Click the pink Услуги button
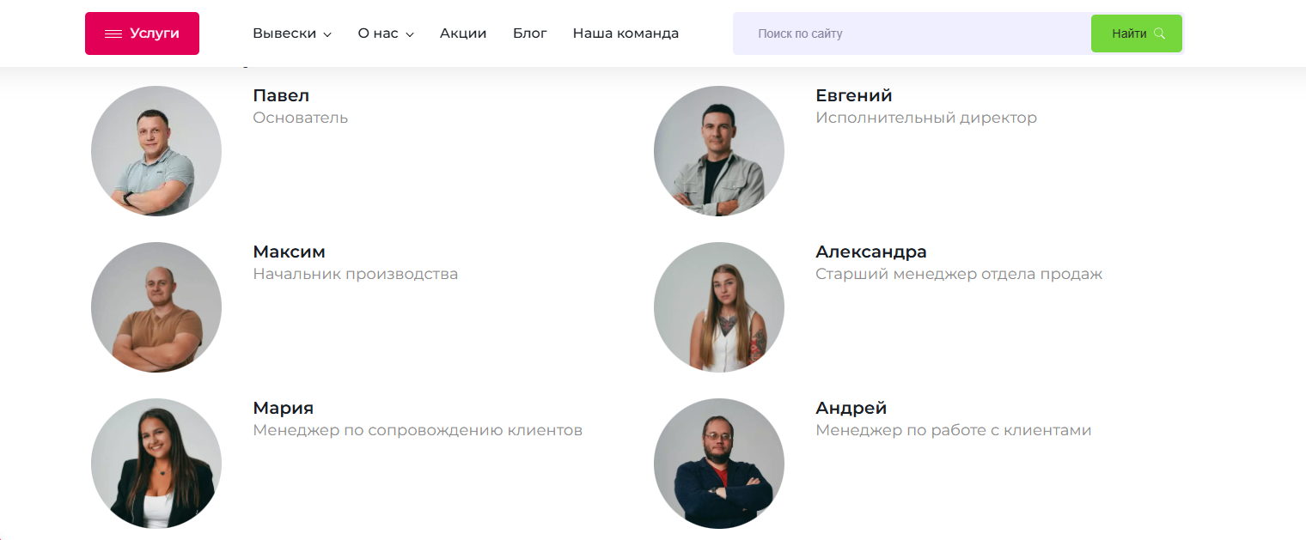The image size is (1306, 540). (x=142, y=33)
